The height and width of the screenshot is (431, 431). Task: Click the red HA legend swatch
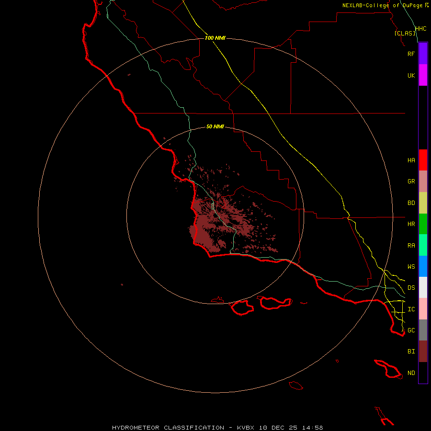[423, 160]
